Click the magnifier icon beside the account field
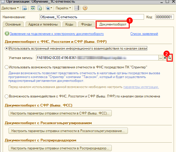Image resolution: width=176 pixels, height=152 pixels. point(169,58)
